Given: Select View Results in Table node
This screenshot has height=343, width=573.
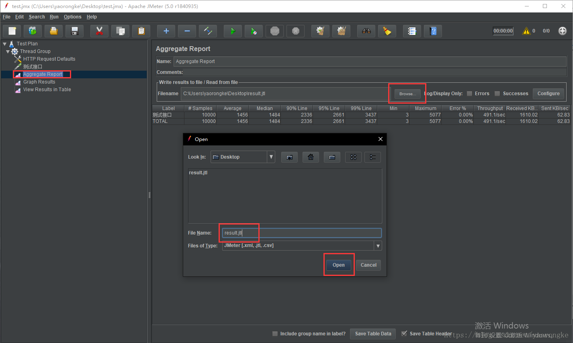Looking at the screenshot, I should pyautogui.click(x=47, y=90).
